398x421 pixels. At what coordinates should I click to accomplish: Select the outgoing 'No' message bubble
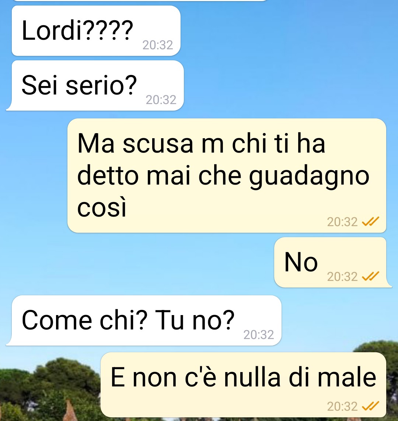pyautogui.click(x=333, y=262)
